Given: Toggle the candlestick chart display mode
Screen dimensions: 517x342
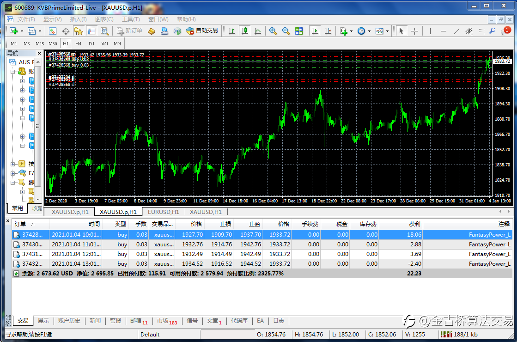Looking at the screenshot, I should 245,31.
